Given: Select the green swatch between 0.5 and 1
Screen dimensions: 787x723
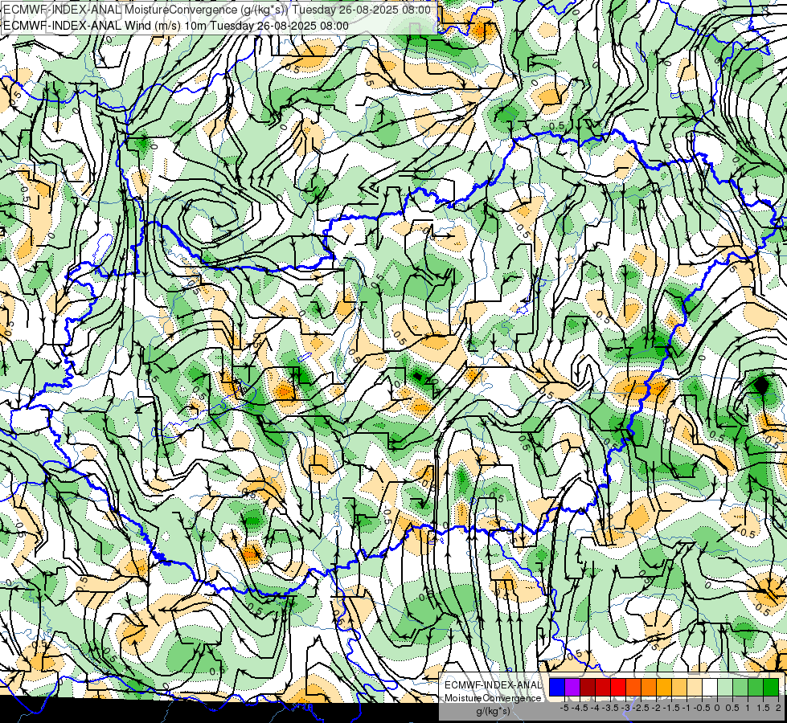Looking at the screenshot, I should 740,687.
